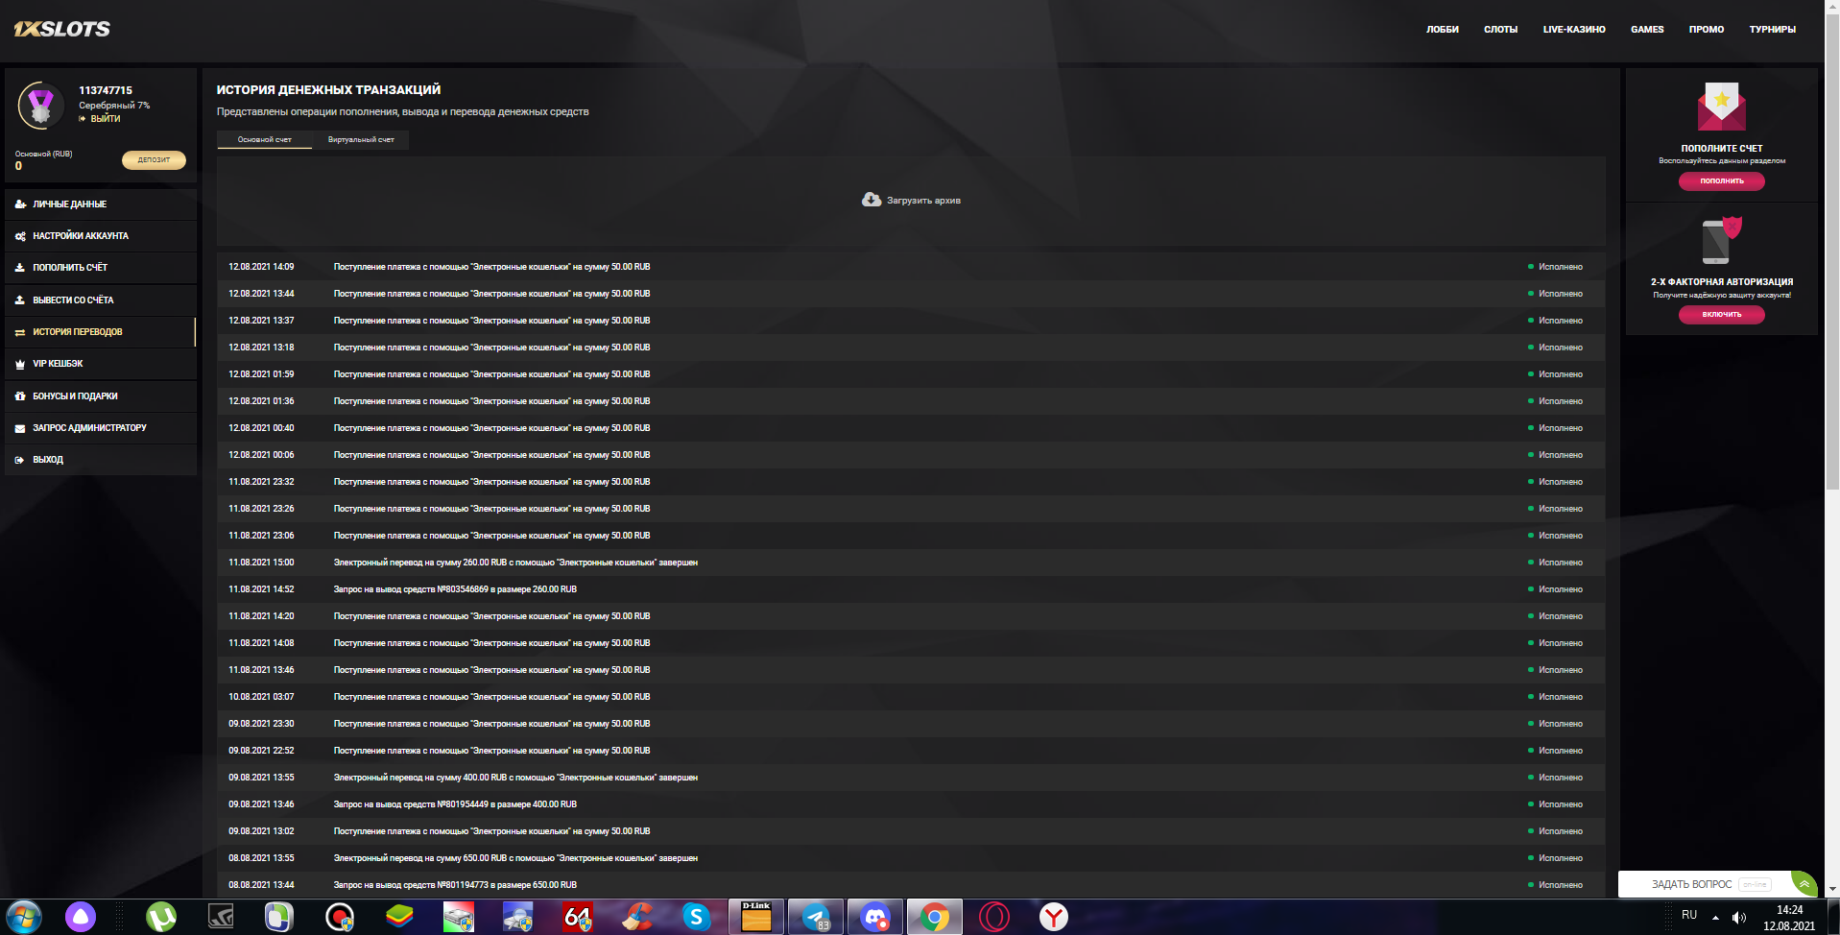Open Telegram from the taskbar
The image size is (1840, 935).
click(x=816, y=918)
